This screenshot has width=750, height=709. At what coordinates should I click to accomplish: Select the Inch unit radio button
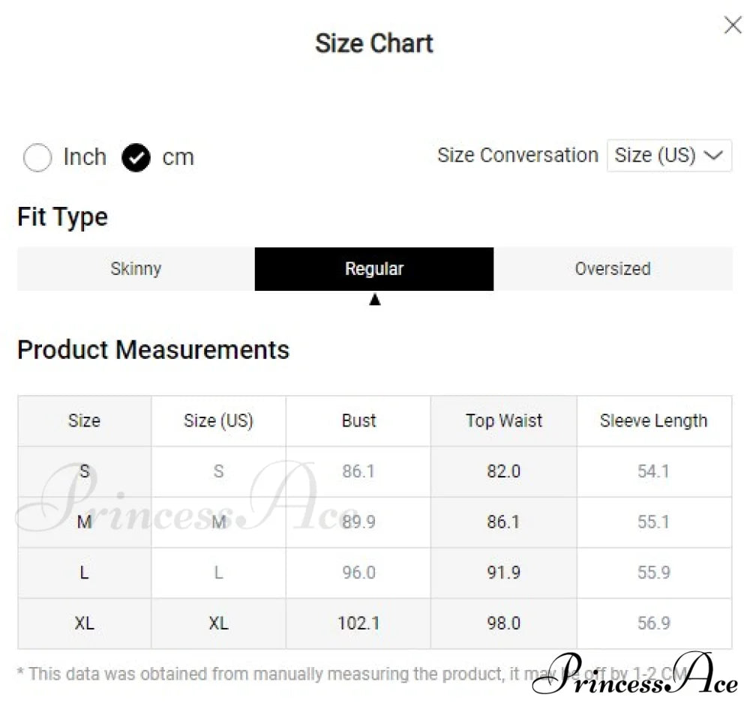[x=37, y=157]
